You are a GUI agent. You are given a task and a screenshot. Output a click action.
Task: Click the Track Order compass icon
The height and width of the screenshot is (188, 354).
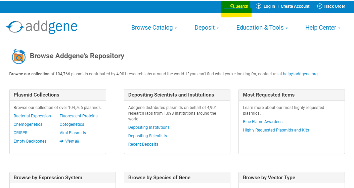(x=320, y=6)
